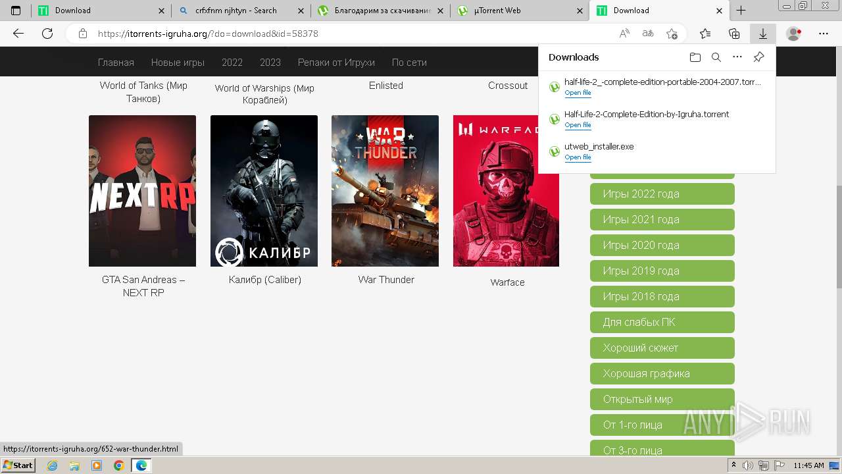Image resolution: width=842 pixels, height=474 pixels.
Task: Open War Thunder game cover
Action: (x=385, y=191)
